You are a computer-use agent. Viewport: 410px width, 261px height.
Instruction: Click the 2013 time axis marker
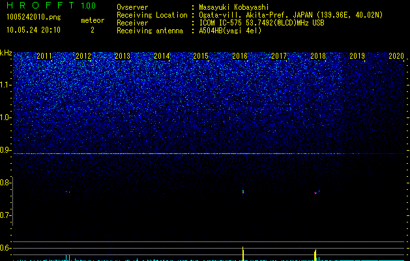point(123,56)
